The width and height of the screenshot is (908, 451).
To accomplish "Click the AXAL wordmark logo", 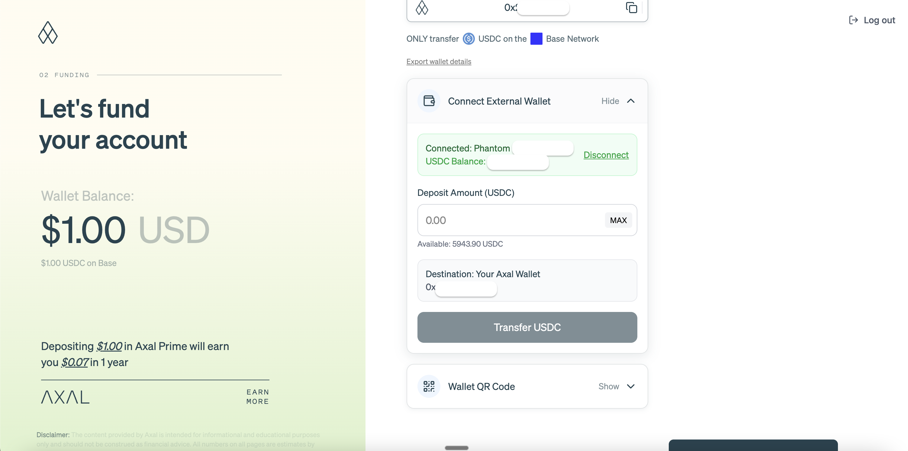I will [65, 397].
